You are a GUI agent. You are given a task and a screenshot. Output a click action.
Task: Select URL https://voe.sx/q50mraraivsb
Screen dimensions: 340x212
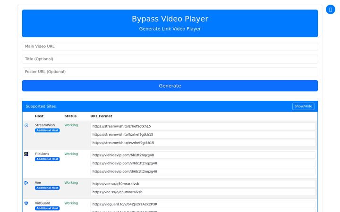[203, 184]
